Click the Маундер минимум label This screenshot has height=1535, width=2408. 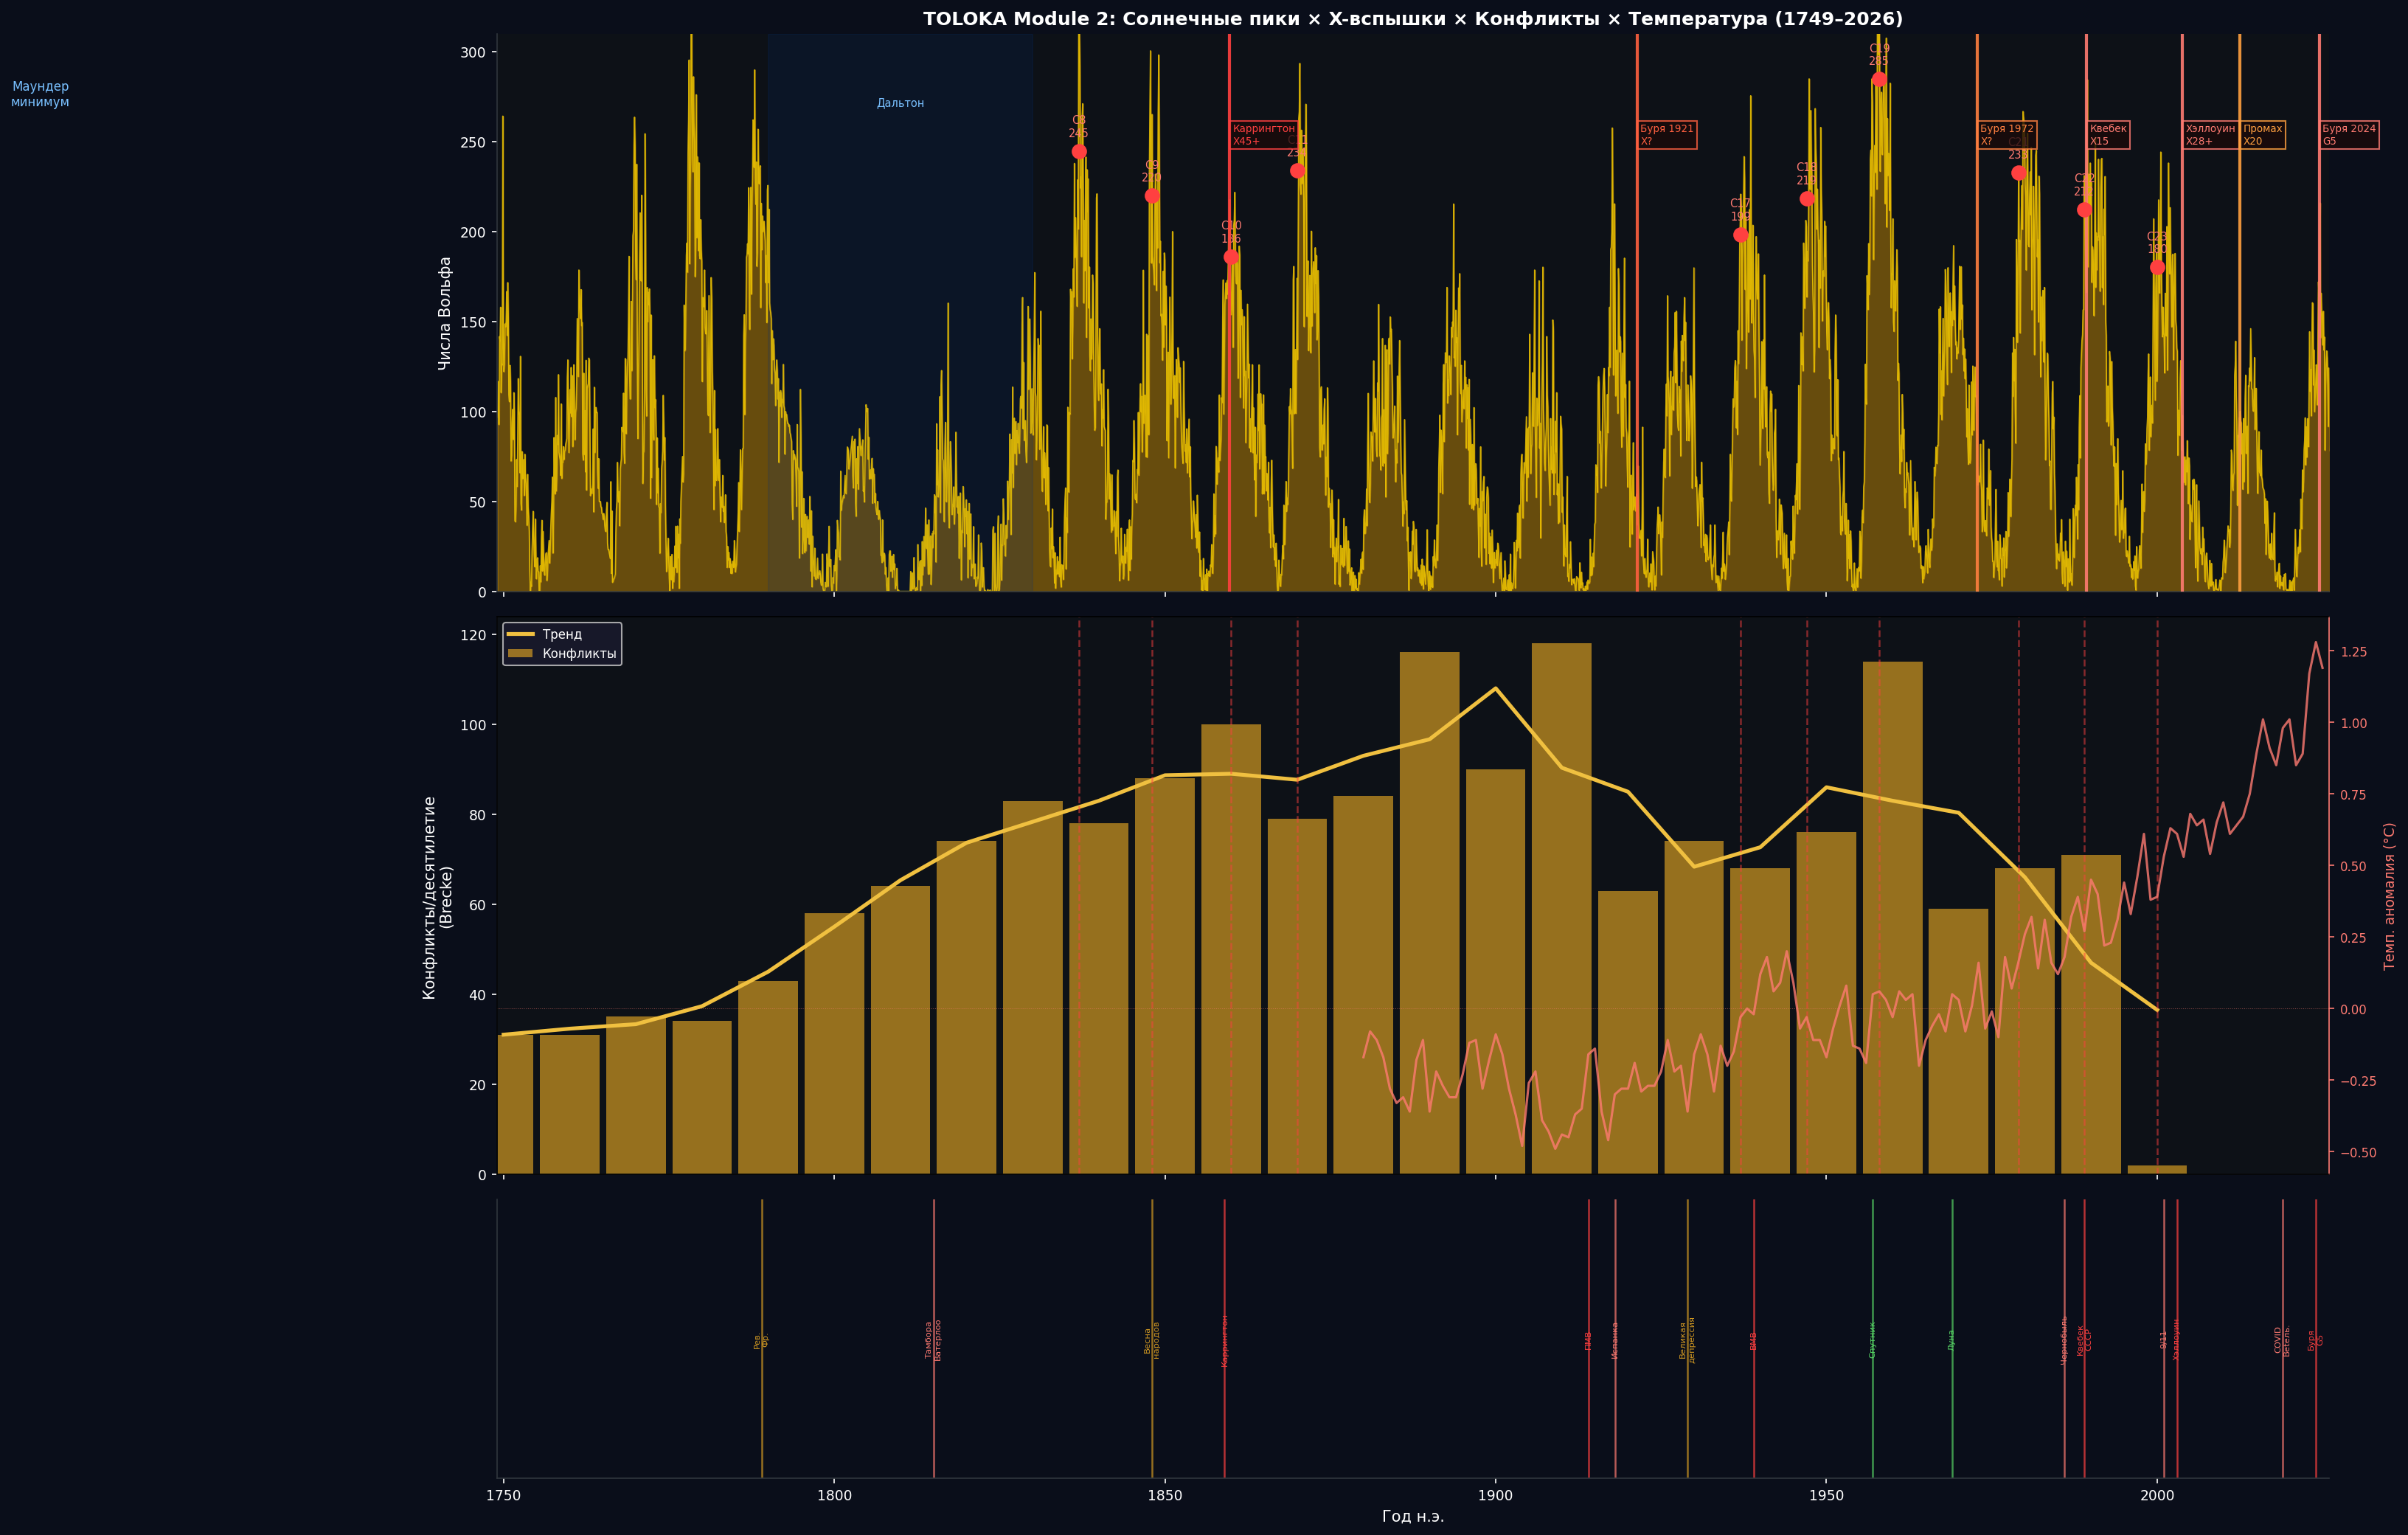pyautogui.click(x=40, y=94)
